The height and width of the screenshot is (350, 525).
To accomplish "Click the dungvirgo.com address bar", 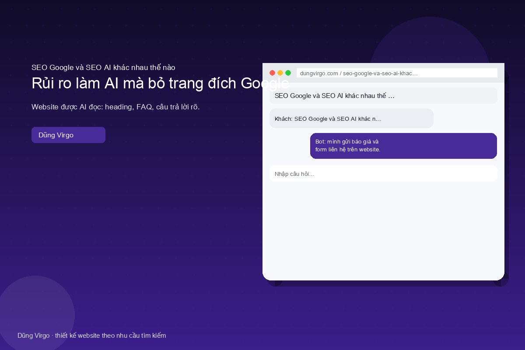I will [x=397, y=73].
